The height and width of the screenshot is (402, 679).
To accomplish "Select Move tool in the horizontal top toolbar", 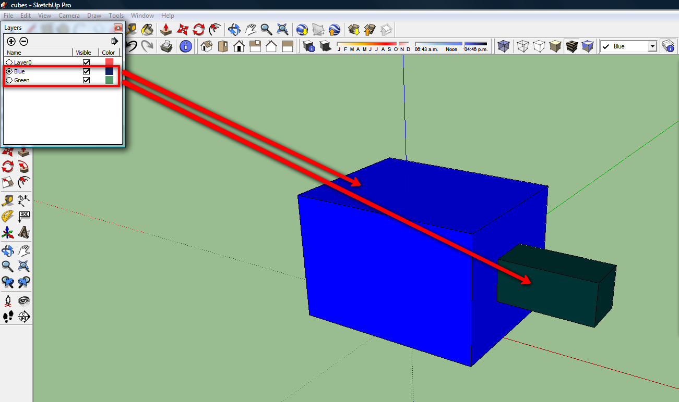I will click(182, 29).
